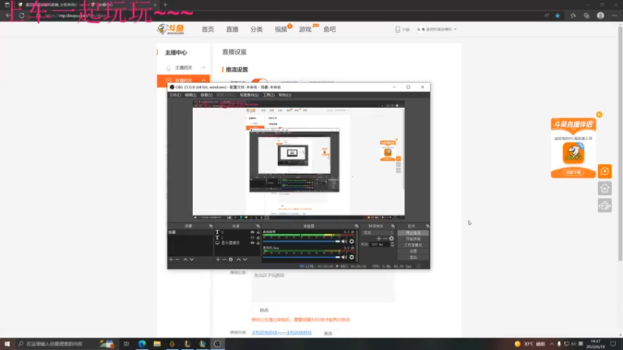Image resolution: width=623 pixels, height=350 pixels.
Task: Pop out the OBS Controls dock icon
Action: pos(427,226)
